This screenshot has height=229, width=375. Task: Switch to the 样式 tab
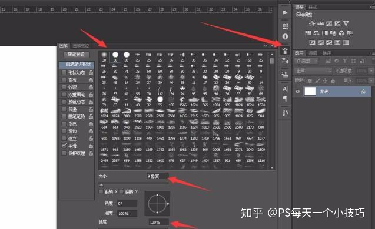coord(313,8)
